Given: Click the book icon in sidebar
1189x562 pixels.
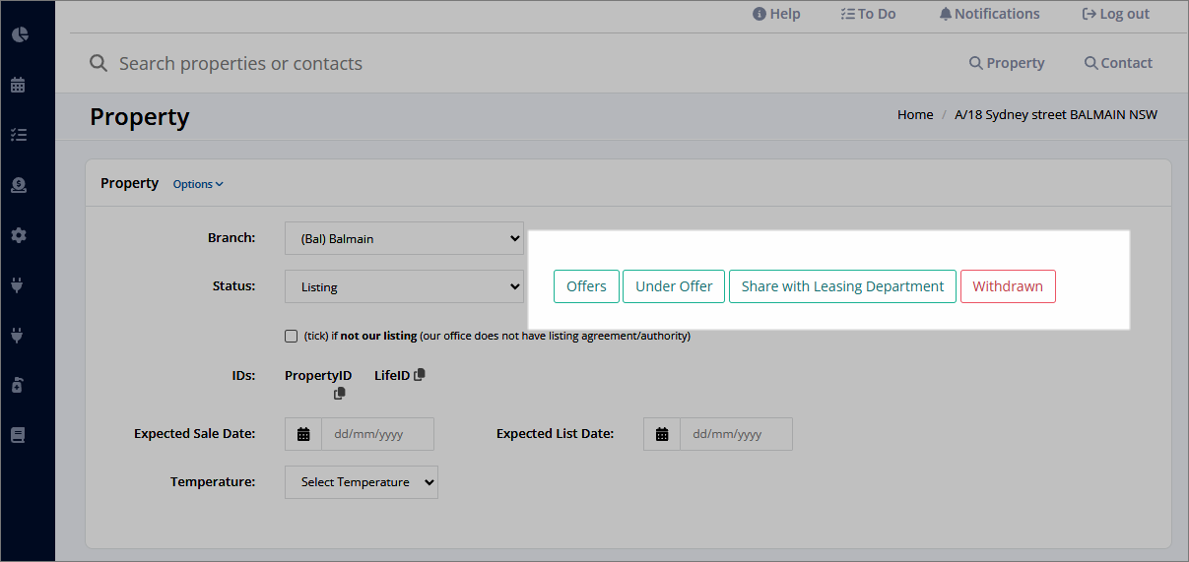Looking at the screenshot, I should click(x=18, y=435).
